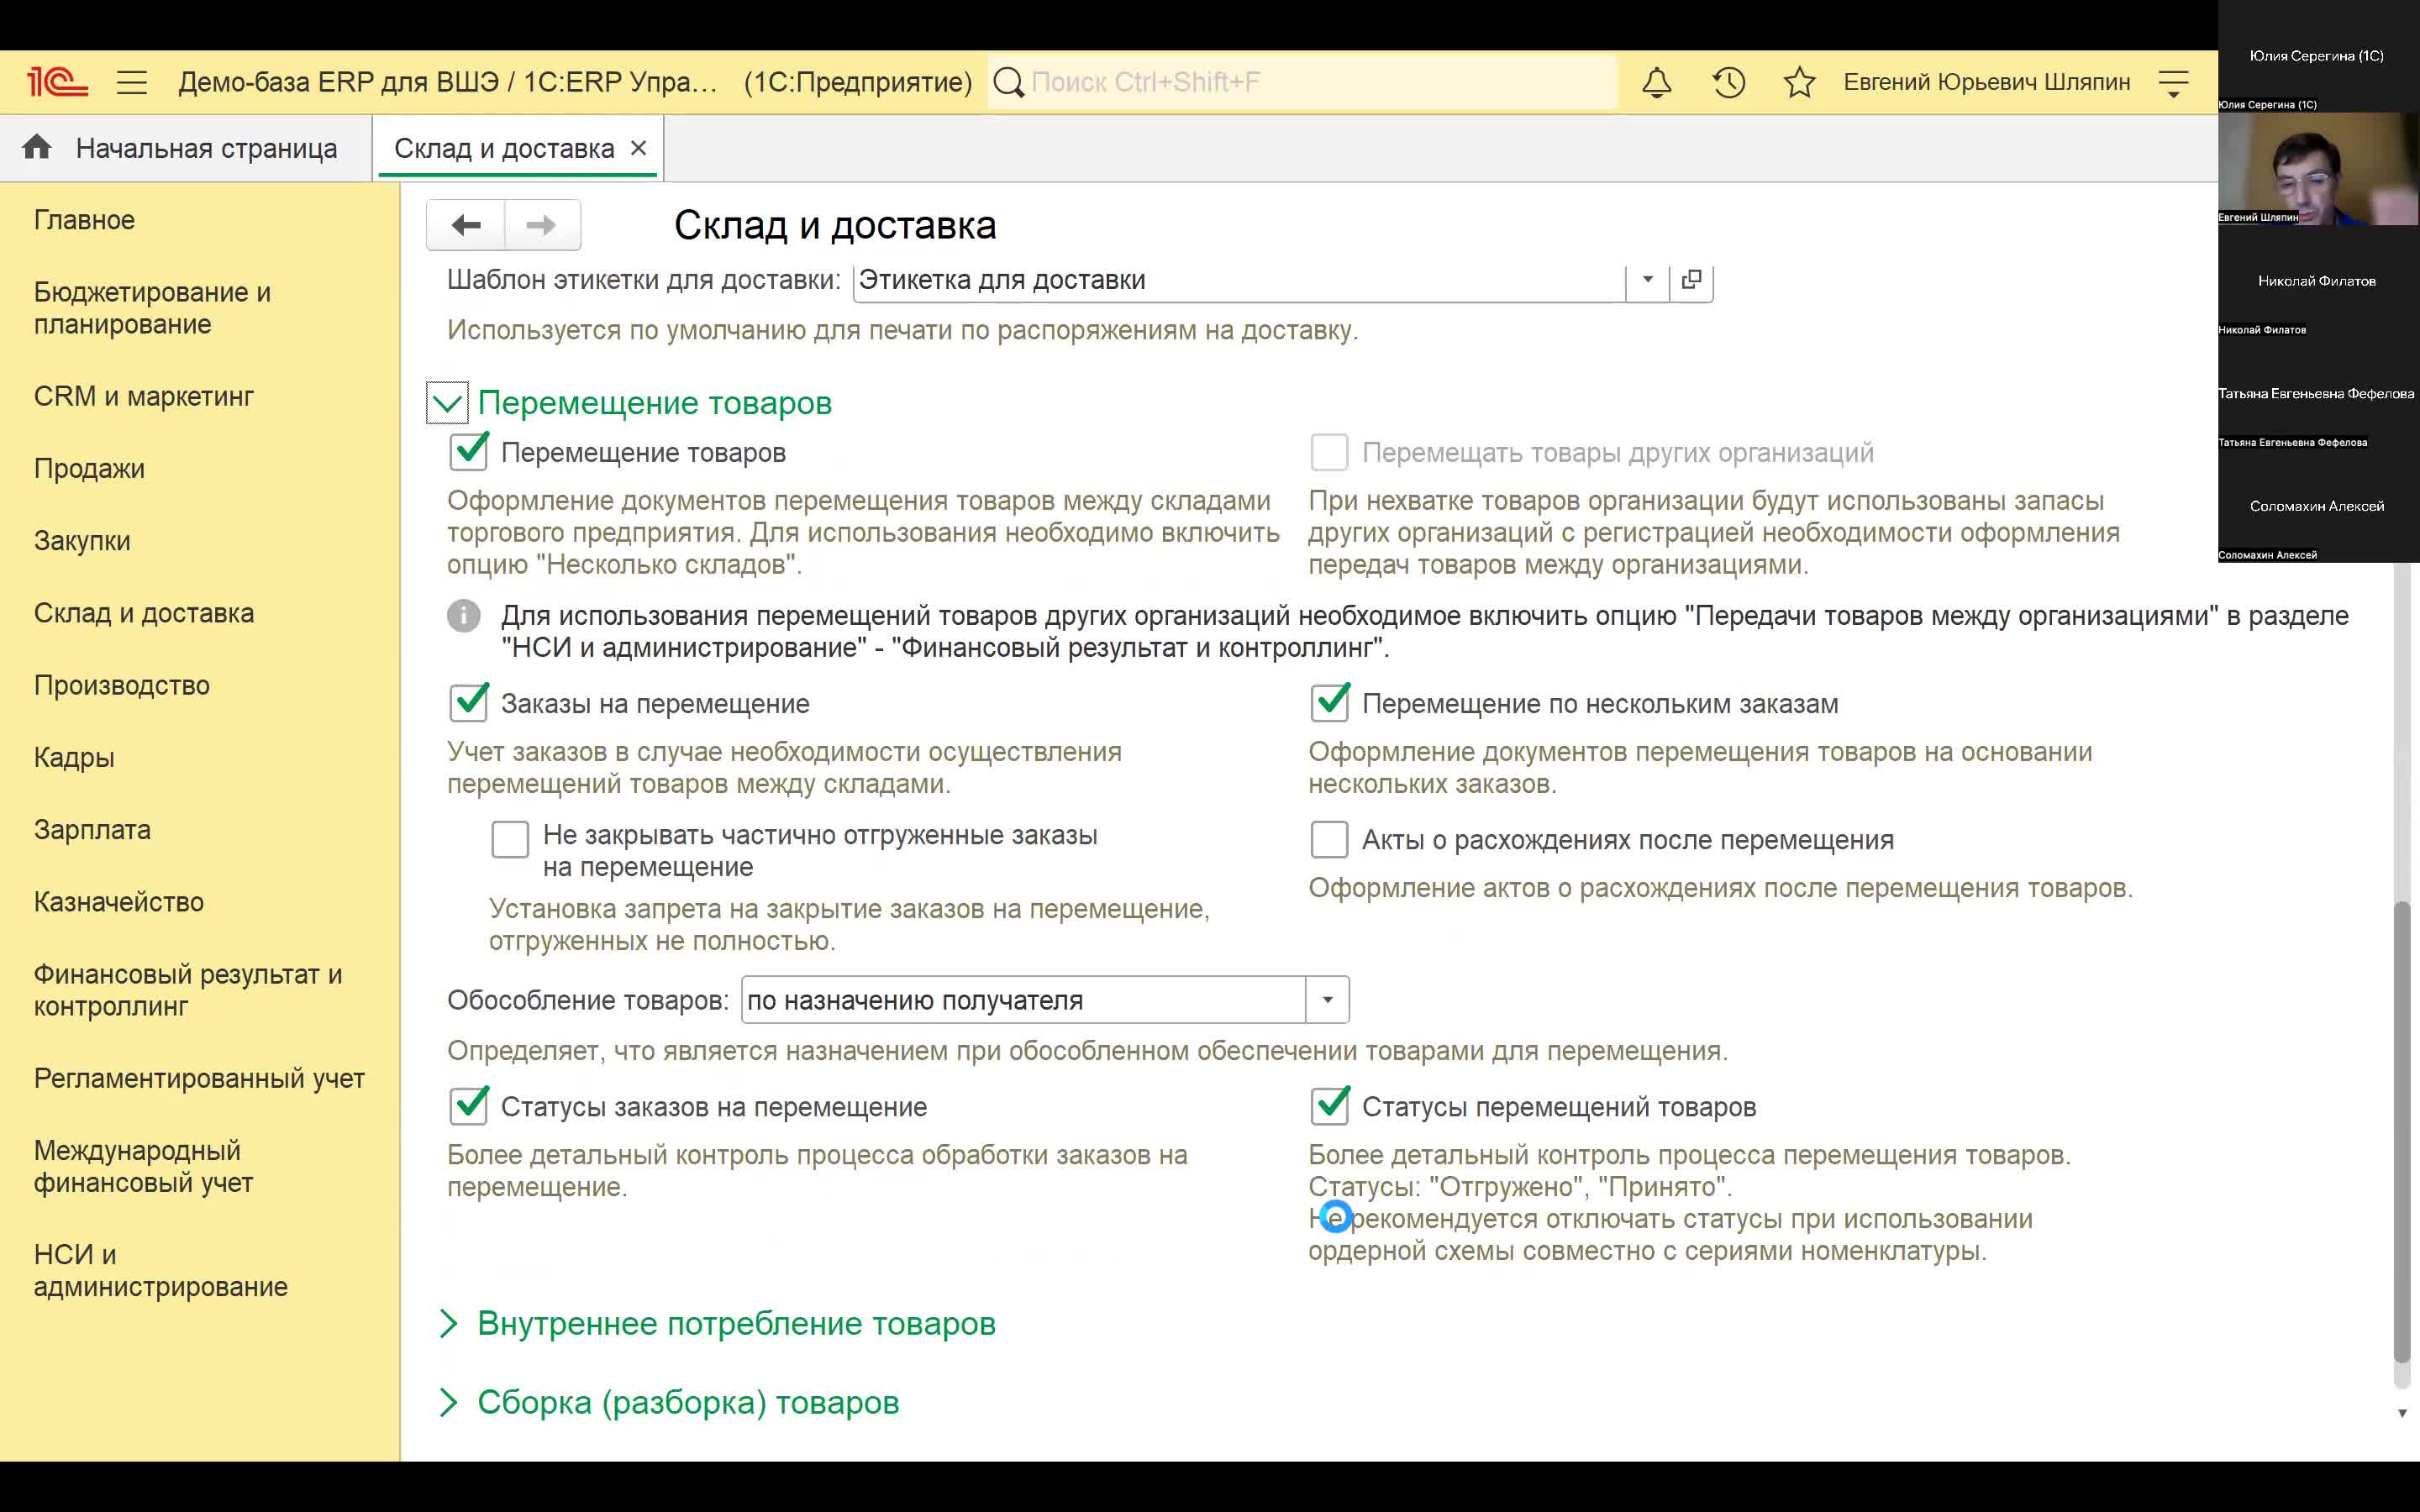The image size is (2420, 1512).
Task: Expand Сборка (разборка) товаров section
Action: pos(448,1402)
